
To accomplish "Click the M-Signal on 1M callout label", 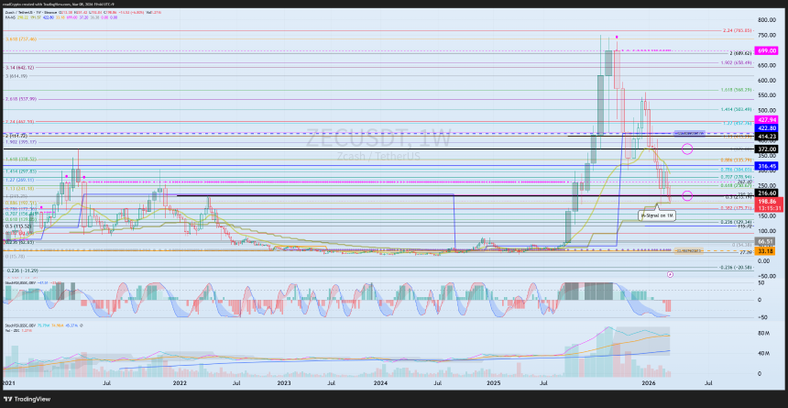I will pyautogui.click(x=657, y=215).
